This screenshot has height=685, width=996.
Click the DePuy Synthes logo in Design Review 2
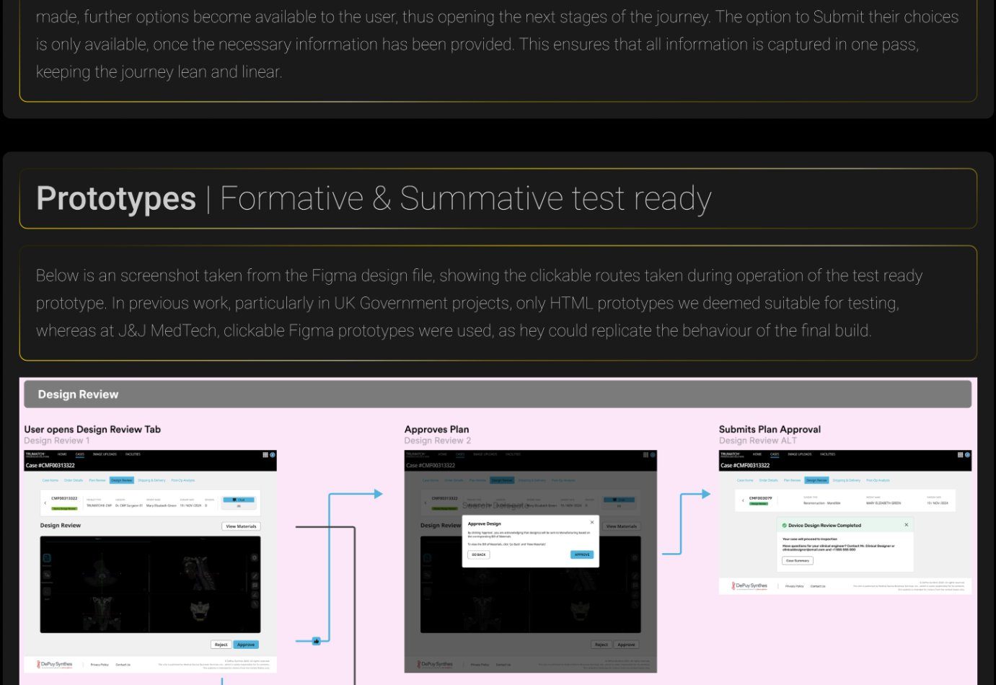pos(435,664)
